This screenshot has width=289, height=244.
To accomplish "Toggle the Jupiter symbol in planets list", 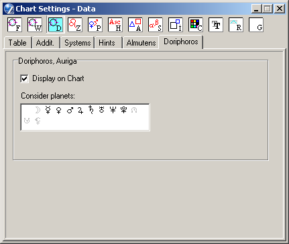I will click(80, 110).
